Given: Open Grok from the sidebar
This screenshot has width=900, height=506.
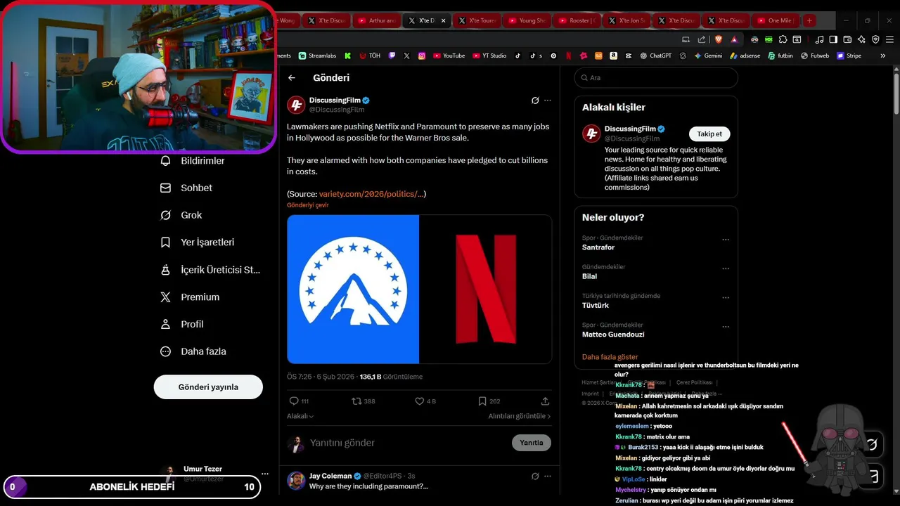Looking at the screenshot, I should coord(181,215).
